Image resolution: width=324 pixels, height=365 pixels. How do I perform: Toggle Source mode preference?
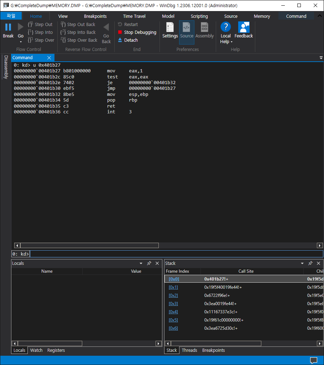click(x=187, y=32)
